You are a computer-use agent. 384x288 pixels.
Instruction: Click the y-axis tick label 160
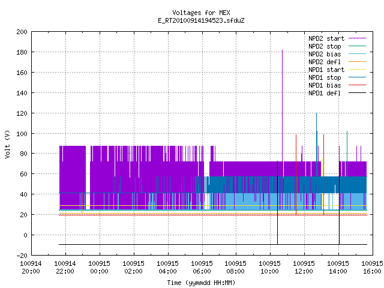pyautogui.click(x=22, y=73)
